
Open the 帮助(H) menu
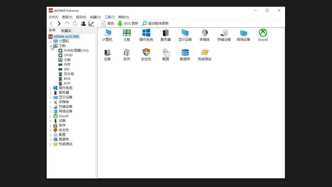click(124, 17)
